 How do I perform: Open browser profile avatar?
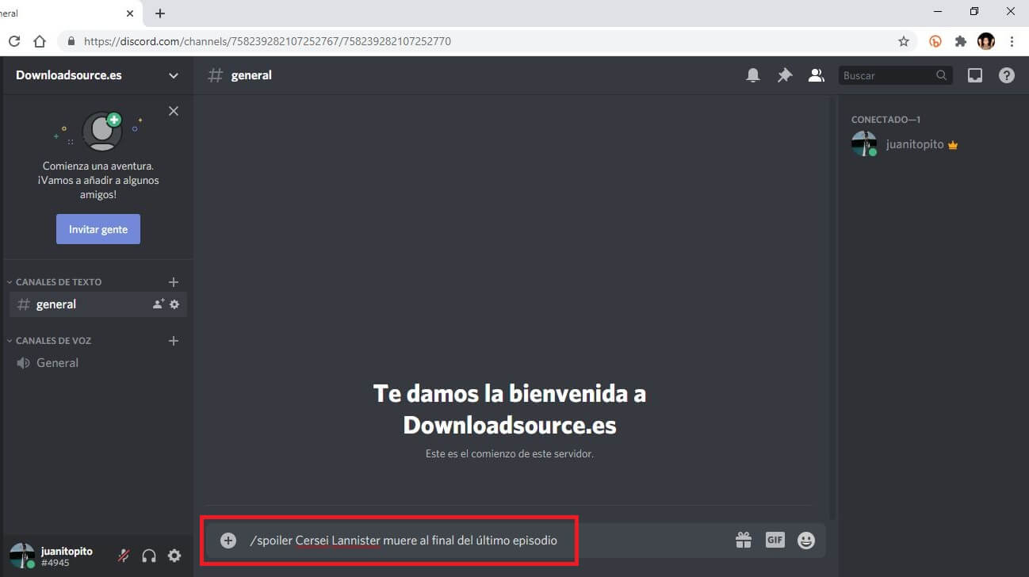[986, 41]
